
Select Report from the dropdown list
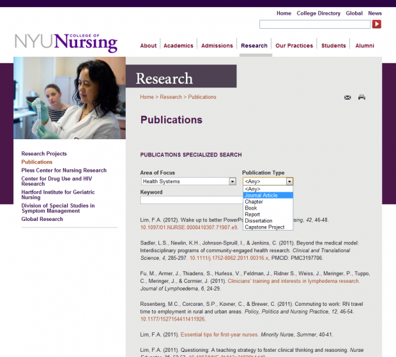(268, 215)
